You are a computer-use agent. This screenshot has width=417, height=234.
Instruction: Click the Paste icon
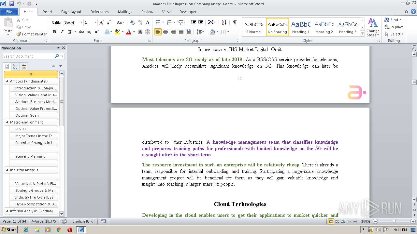(x=8, y=23)
